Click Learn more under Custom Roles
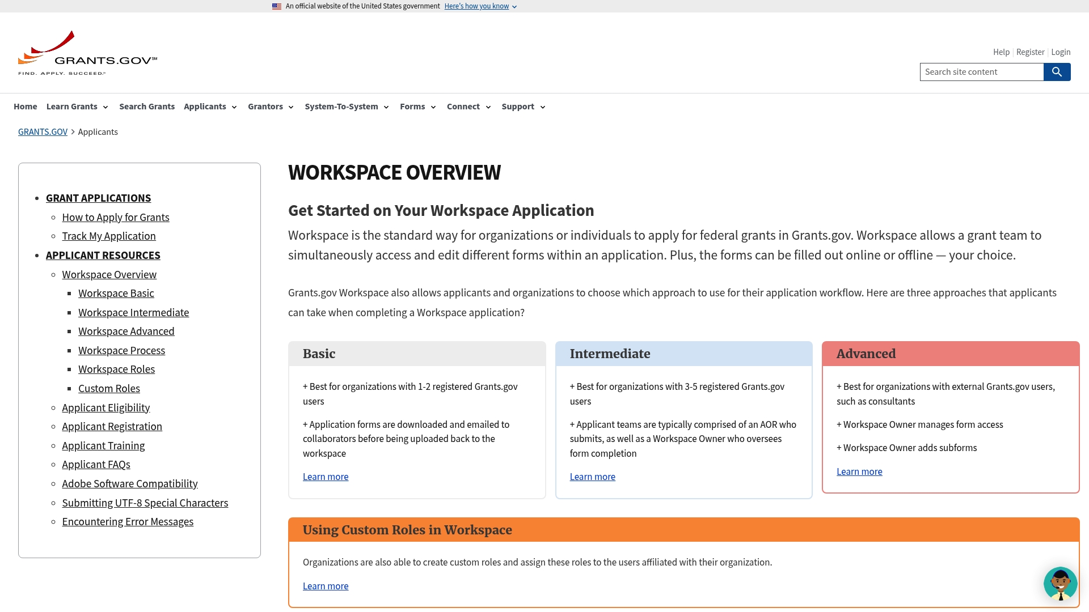 326,586
